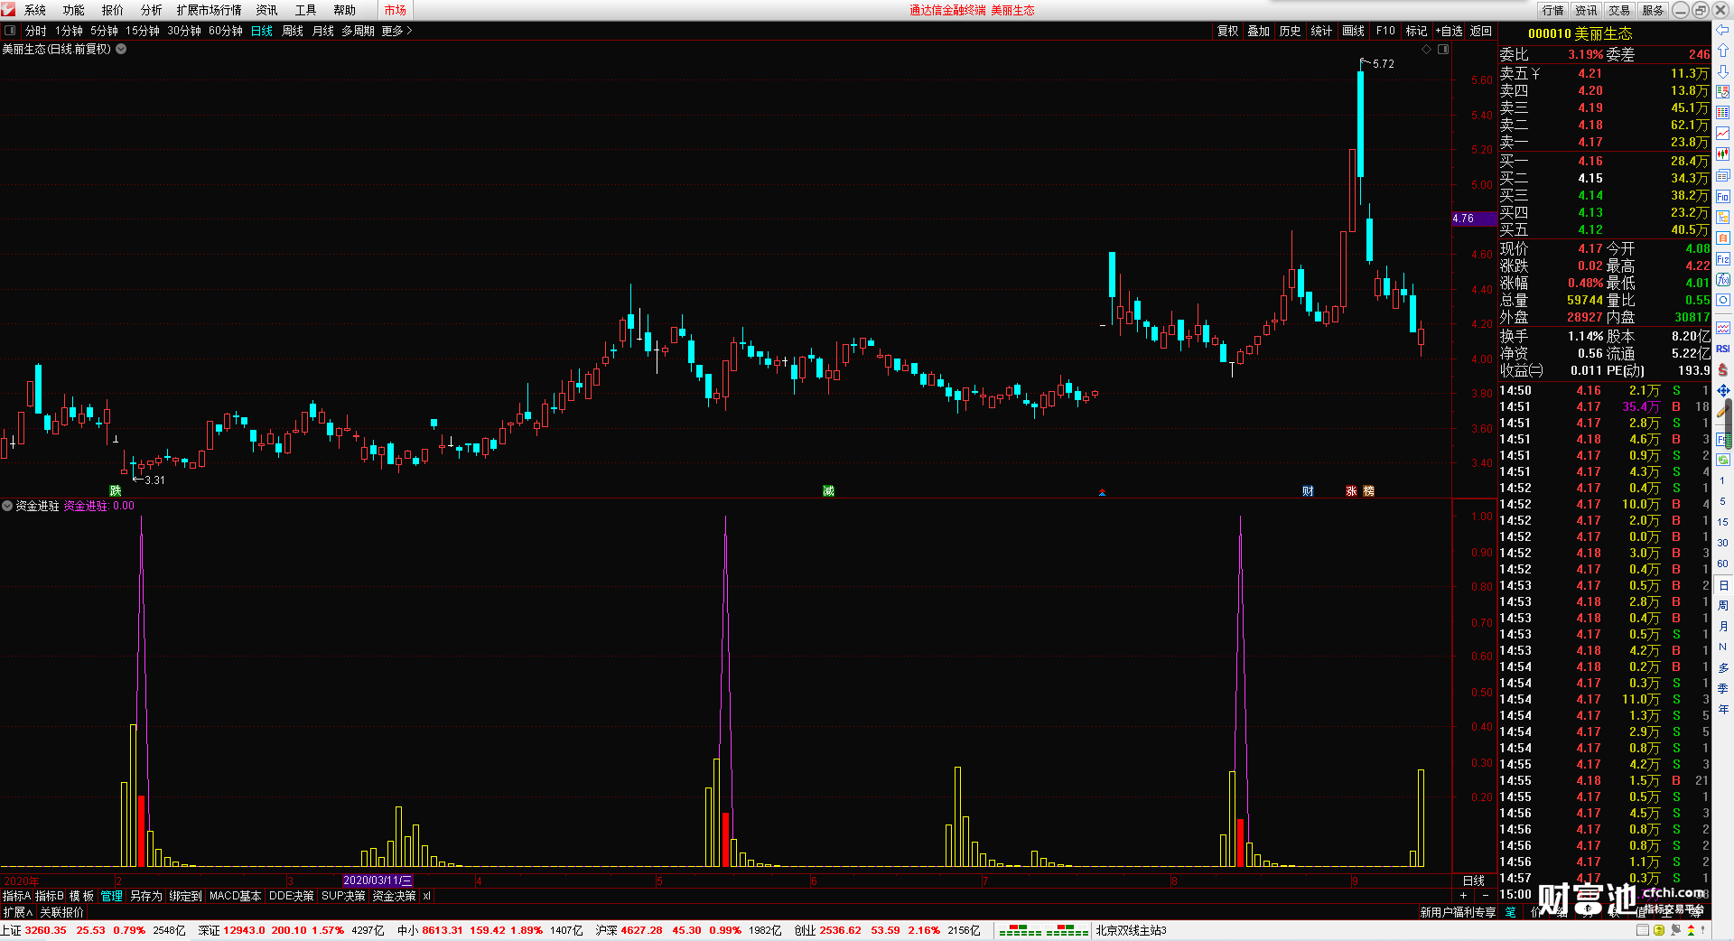This screenshot has height=941, width=1734.
Task: Expand the 更多 periods chevron
Action: (409, 31)
